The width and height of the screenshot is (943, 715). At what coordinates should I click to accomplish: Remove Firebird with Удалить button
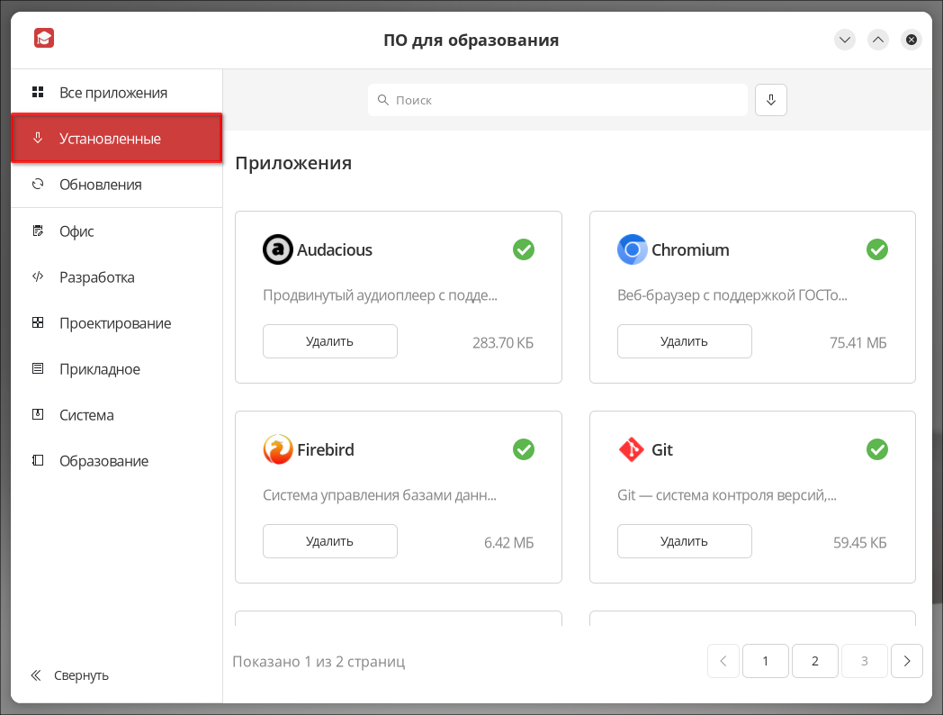click(x=330, y=541)
